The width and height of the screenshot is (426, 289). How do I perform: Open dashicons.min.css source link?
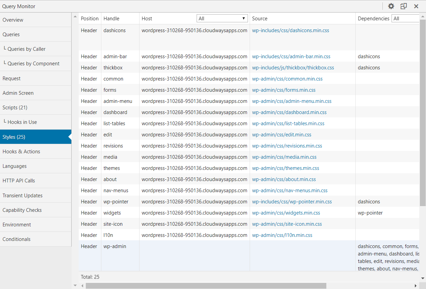click(290, 30)
